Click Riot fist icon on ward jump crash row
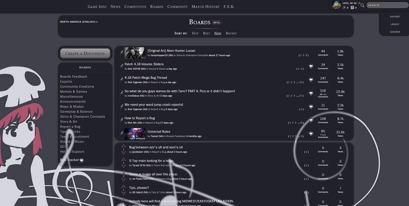Viewport: 409px width, 206px height. [x=311, y=106]
